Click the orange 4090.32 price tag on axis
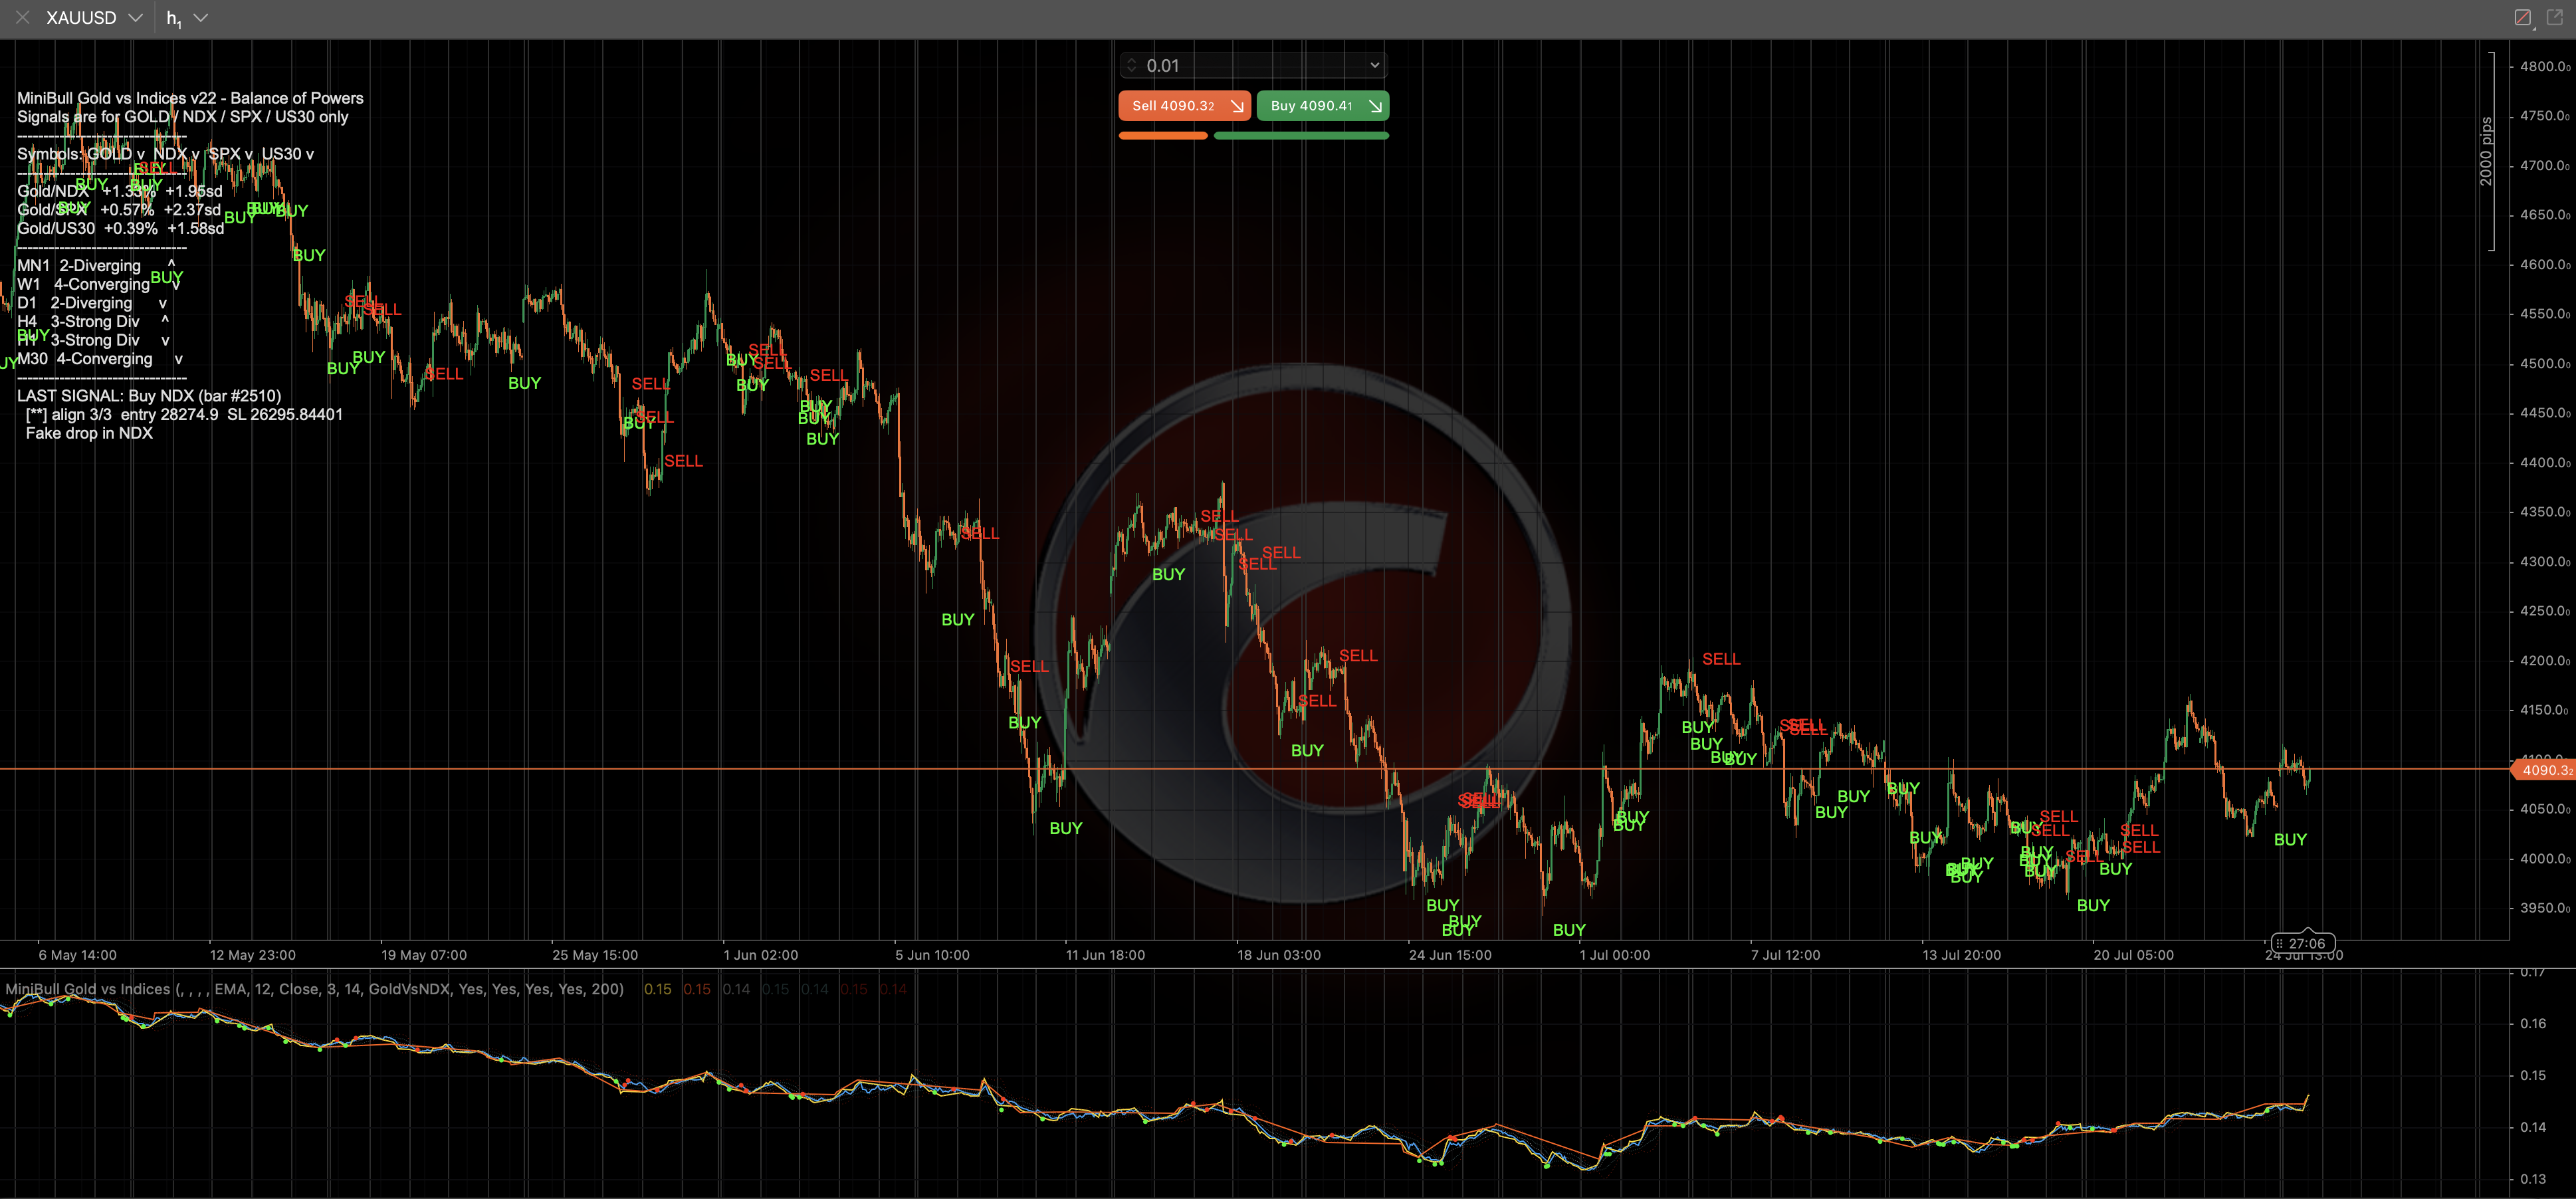This screenshot has width=2576, height=1199. pyautogui.click(x=2544, y=770)
